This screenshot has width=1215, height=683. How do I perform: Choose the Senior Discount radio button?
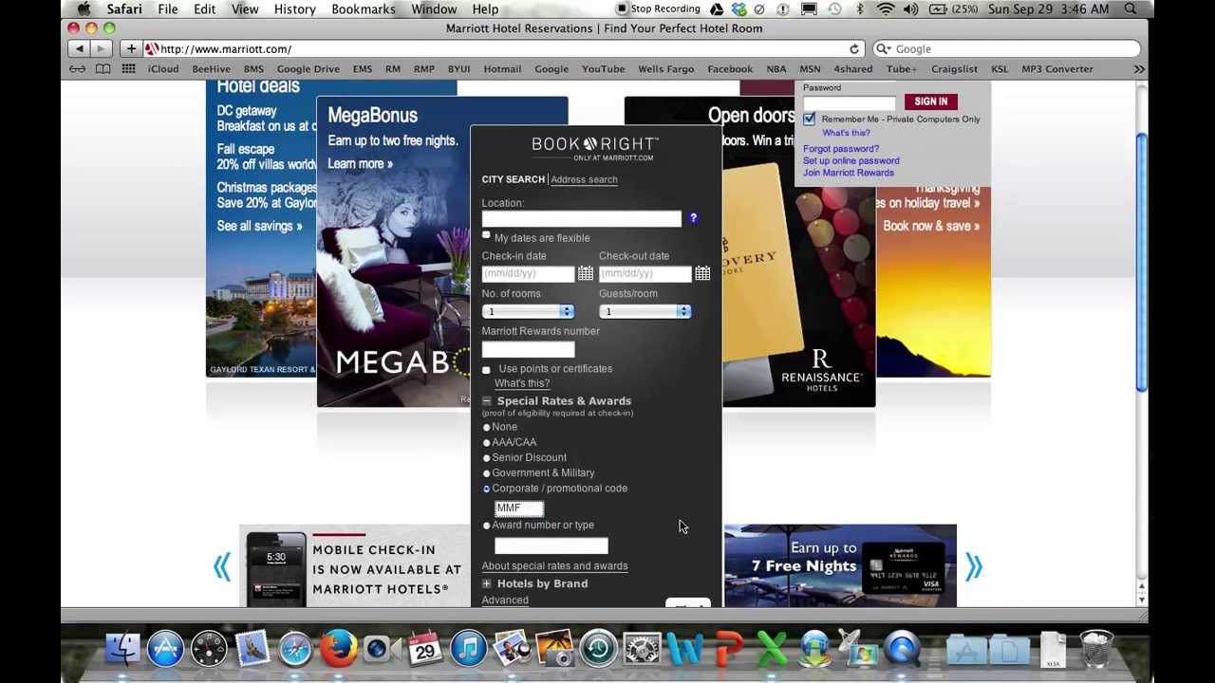point(487,458)
